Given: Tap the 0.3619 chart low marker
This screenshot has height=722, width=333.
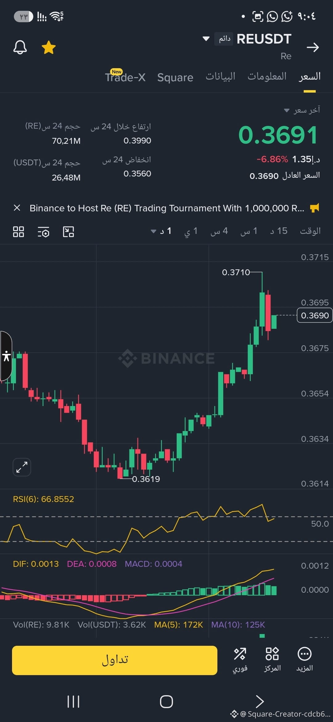Looking at the screenshot, I should (146, 479).
